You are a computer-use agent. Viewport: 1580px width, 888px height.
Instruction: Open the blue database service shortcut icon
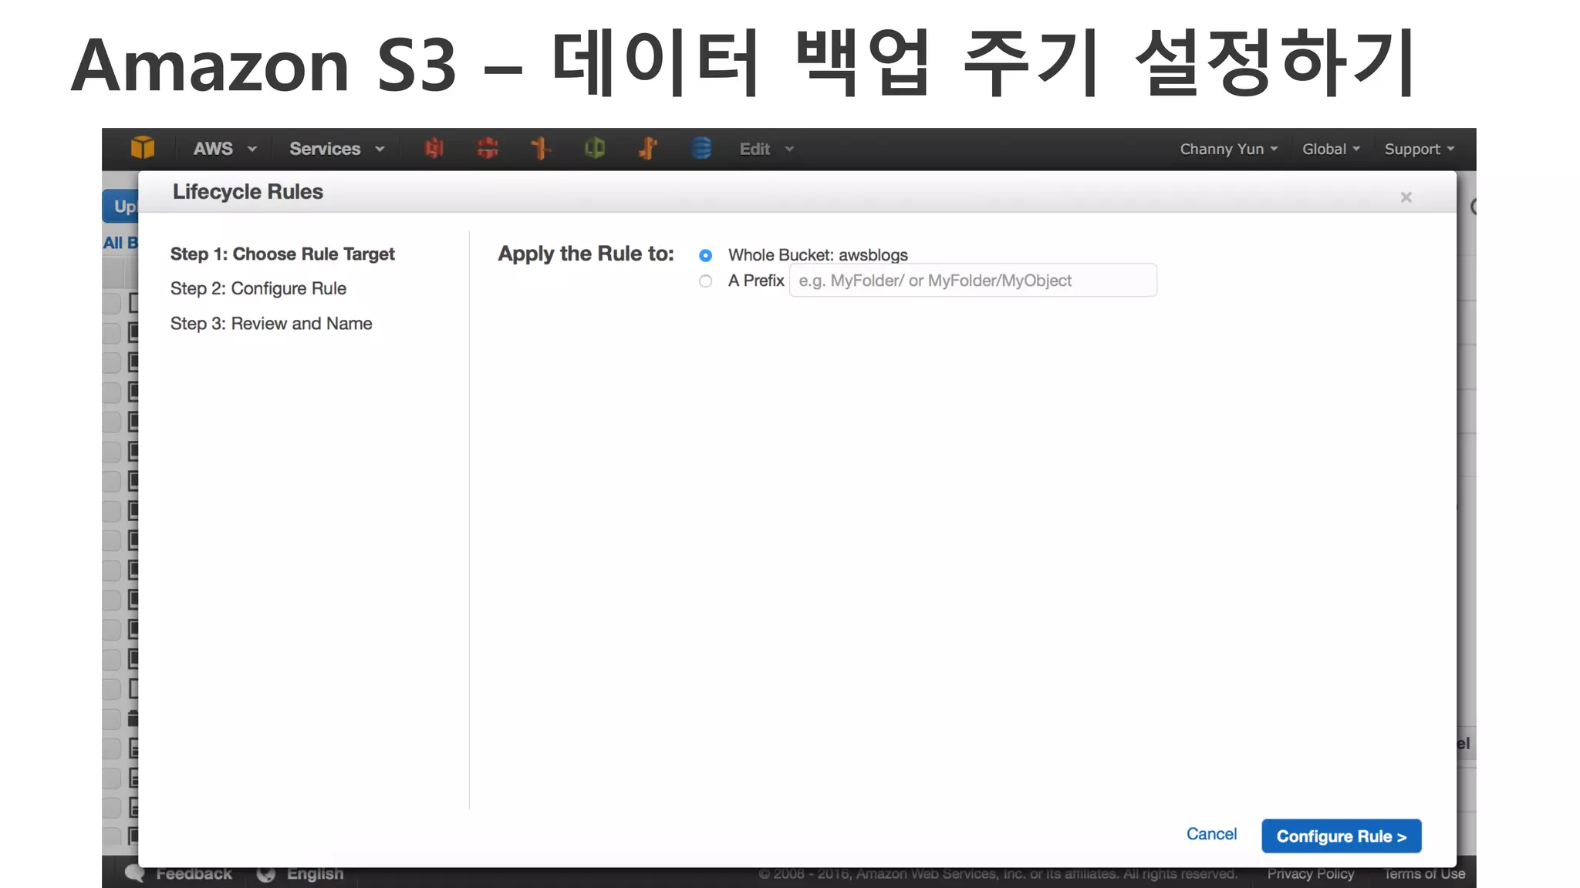pyautogui.click(x=701, y=148)
